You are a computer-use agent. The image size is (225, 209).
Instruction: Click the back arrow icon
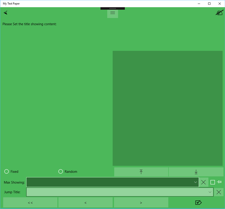(x=6, y=13)
